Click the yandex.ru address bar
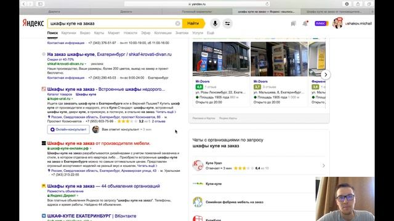 point(197,4)
